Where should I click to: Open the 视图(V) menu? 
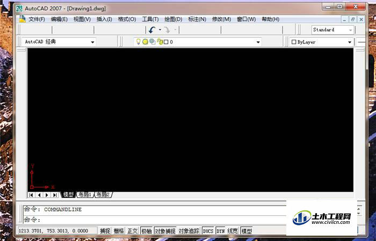point(82,19)
